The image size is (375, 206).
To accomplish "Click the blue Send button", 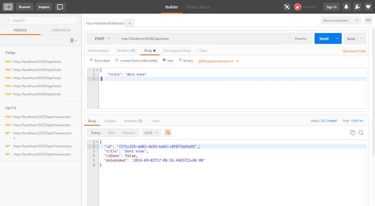I will click(324, 38).
